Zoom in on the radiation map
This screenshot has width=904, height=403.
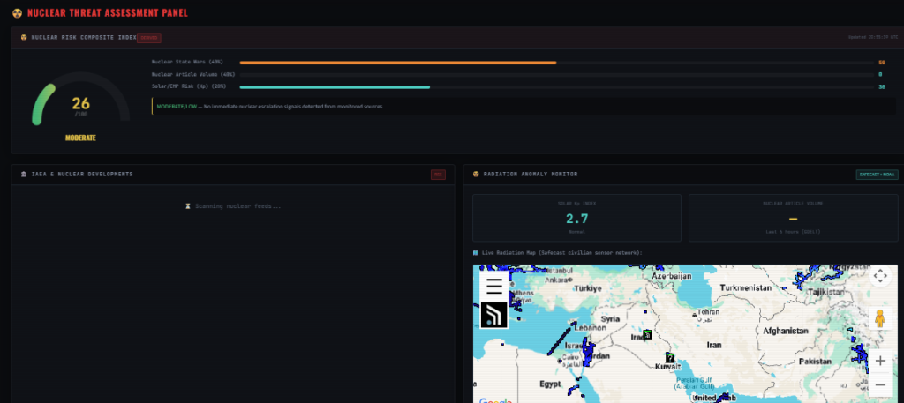879,362
